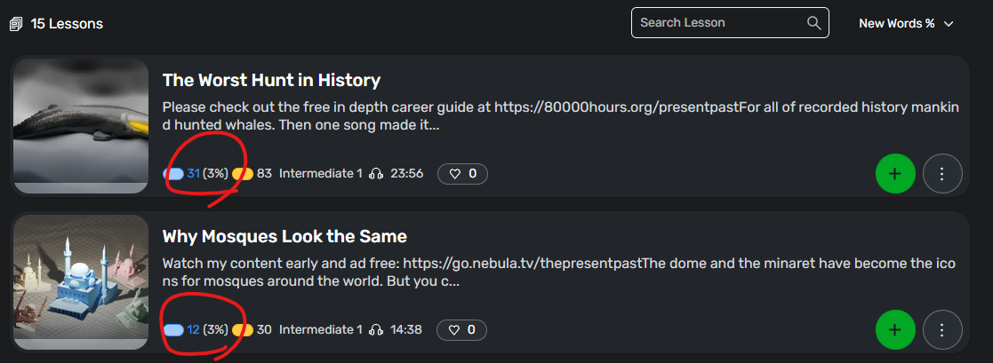
Task: Click the lessons stack icon beside 15 Lessons
Action: 17,24
